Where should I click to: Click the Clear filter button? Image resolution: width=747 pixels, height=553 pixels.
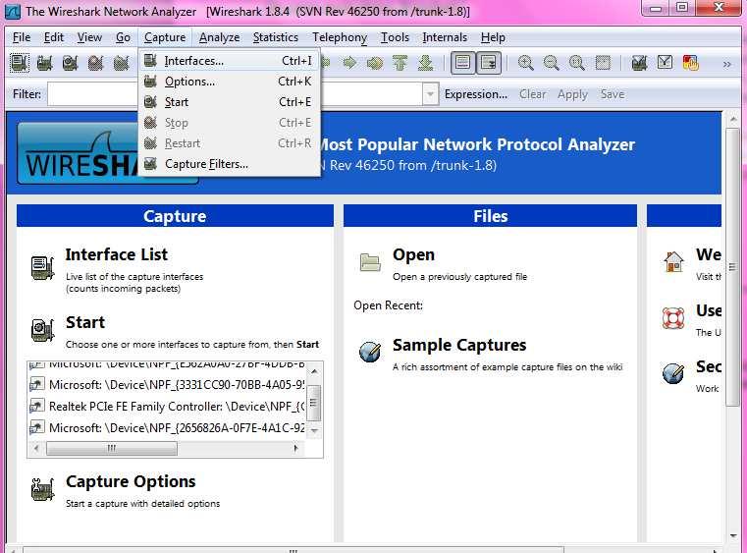click(x=532, y=94)
